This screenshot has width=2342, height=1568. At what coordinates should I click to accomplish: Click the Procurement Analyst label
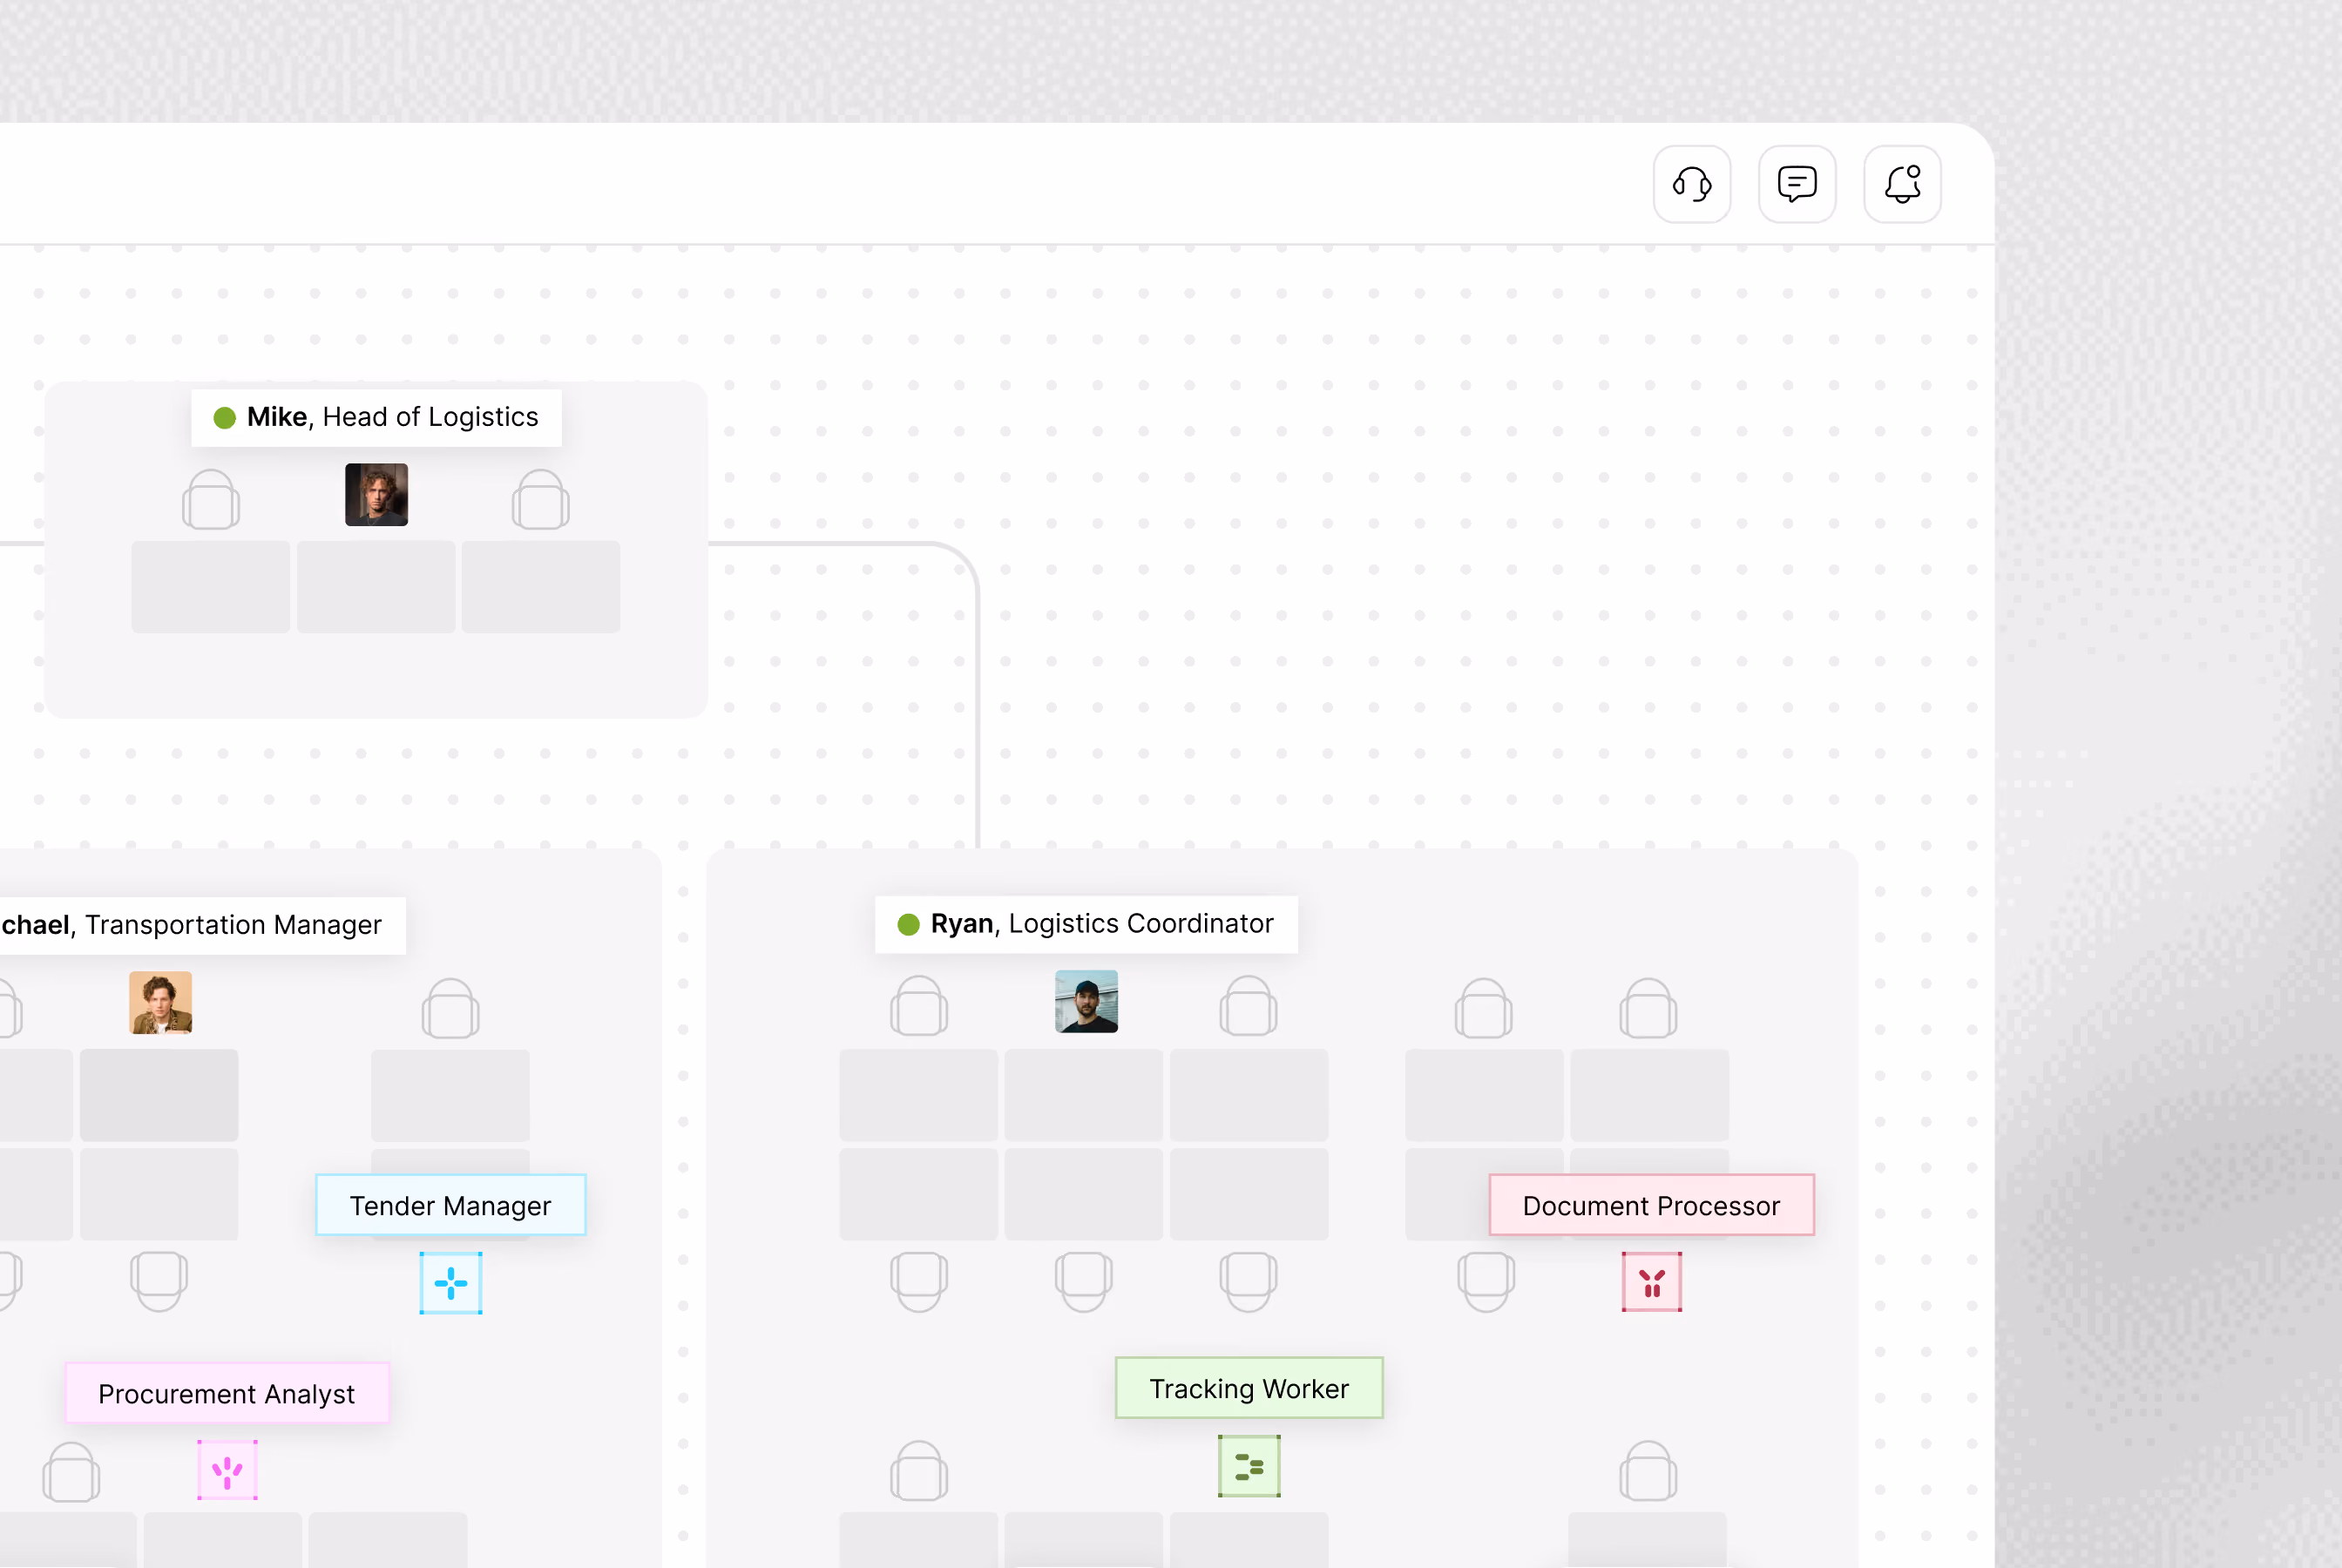coord(226,1393)
